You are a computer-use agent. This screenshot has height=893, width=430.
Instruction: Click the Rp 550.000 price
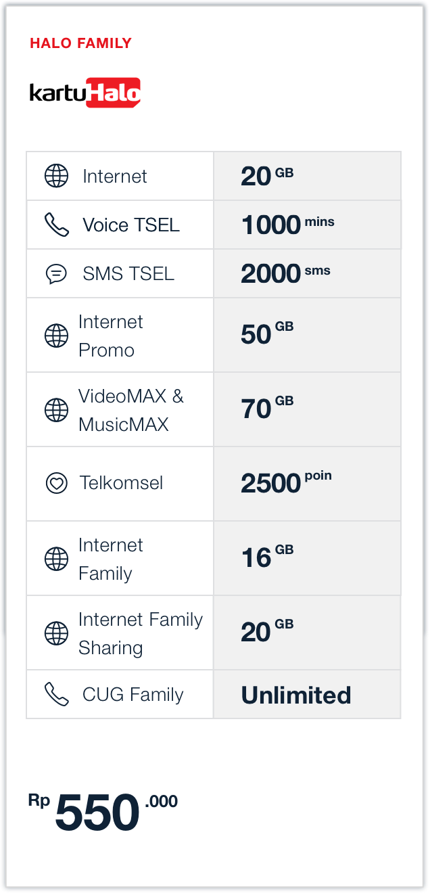[103, 812]
